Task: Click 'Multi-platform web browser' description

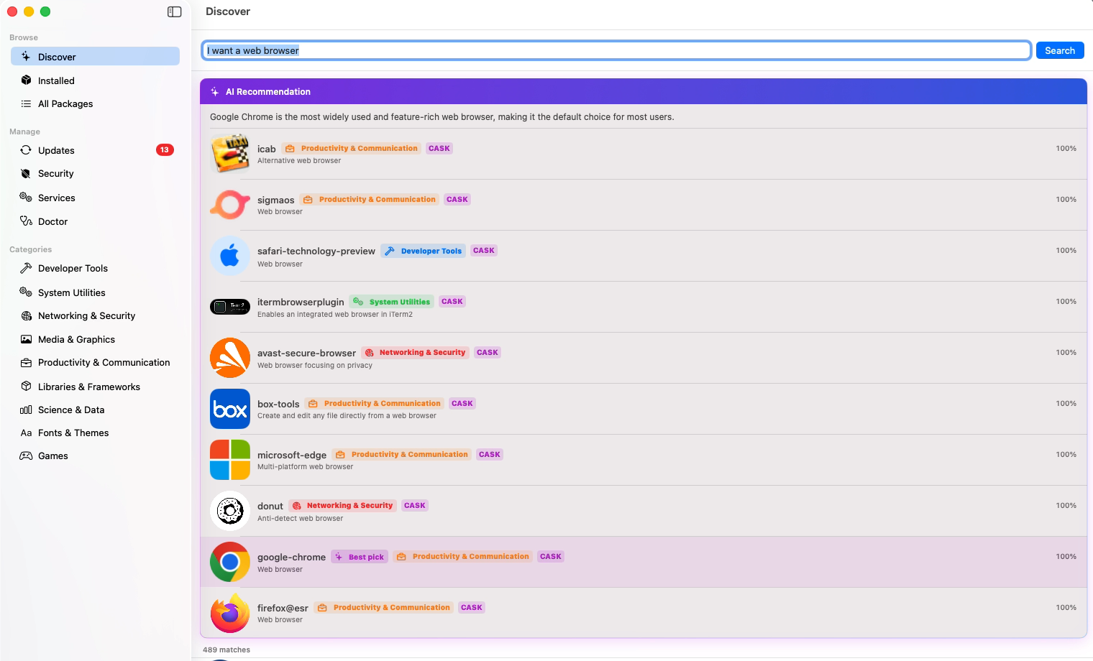Action: [306, 467]
